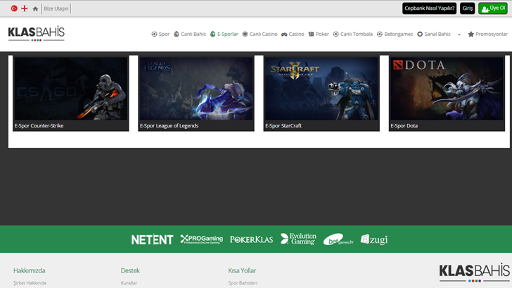The image size is (512, 288).
Task: Open the Dota game thumbnail
Action: [447, 88]
